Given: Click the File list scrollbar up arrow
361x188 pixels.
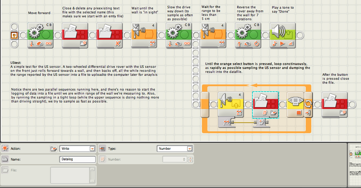Looking at the screenshot, I should point(92,169).
